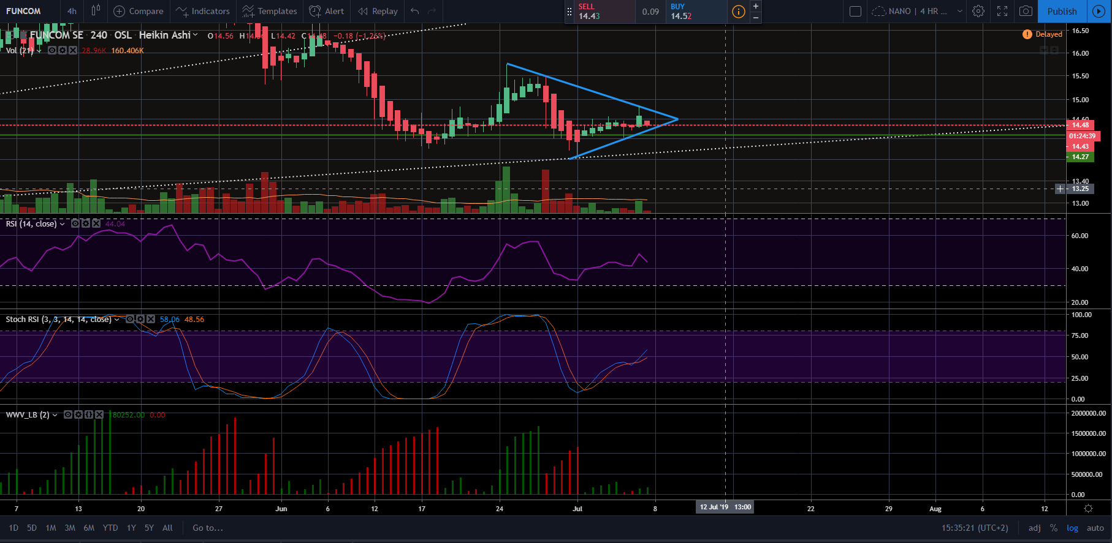Remove the RSI indicator
1112x543 pixels.
[96, 223]
